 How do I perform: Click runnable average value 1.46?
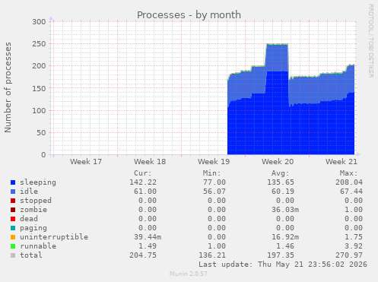pos(285,246)
